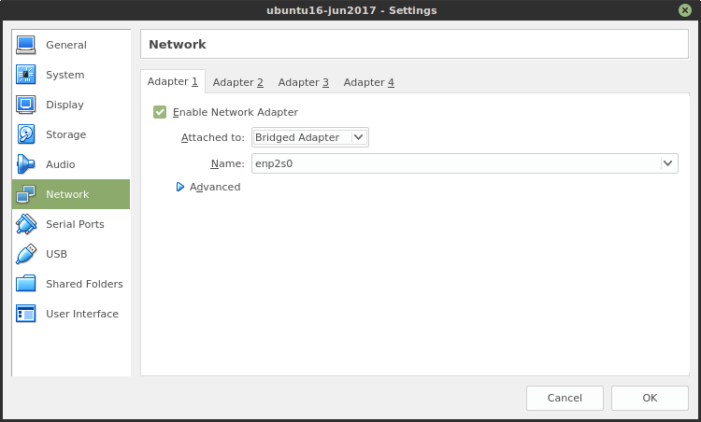The image size is (701, 422).
Task: Select the User Interface window icon
Action: [26, 314]
